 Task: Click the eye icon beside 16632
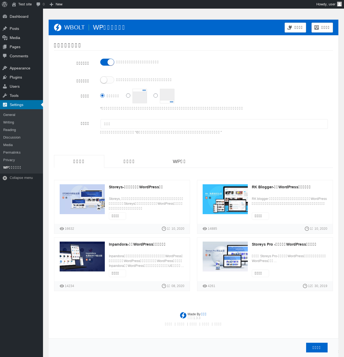pyautogui.click(x=62, y=229)
